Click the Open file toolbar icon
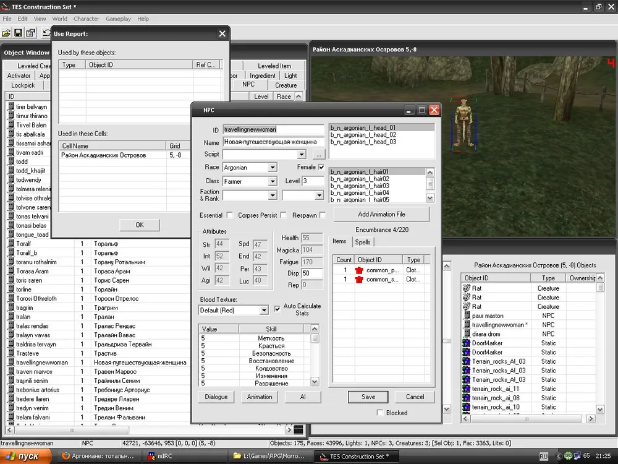 tap(7, 32)
